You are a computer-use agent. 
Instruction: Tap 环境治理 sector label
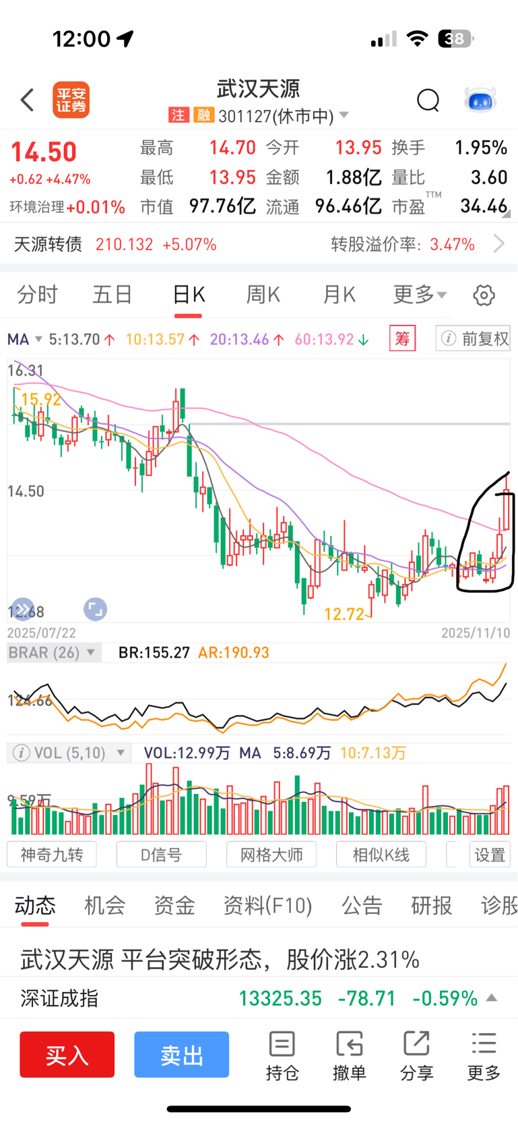[x=37, y=207]
